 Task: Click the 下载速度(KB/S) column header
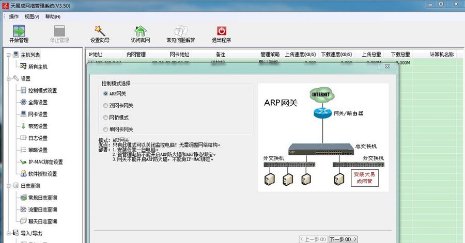click(x=336, y=55)
